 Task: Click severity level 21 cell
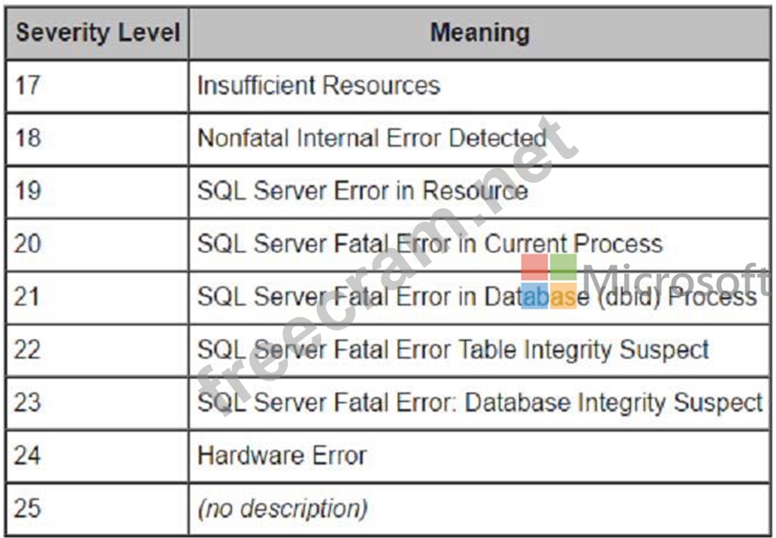97,297
